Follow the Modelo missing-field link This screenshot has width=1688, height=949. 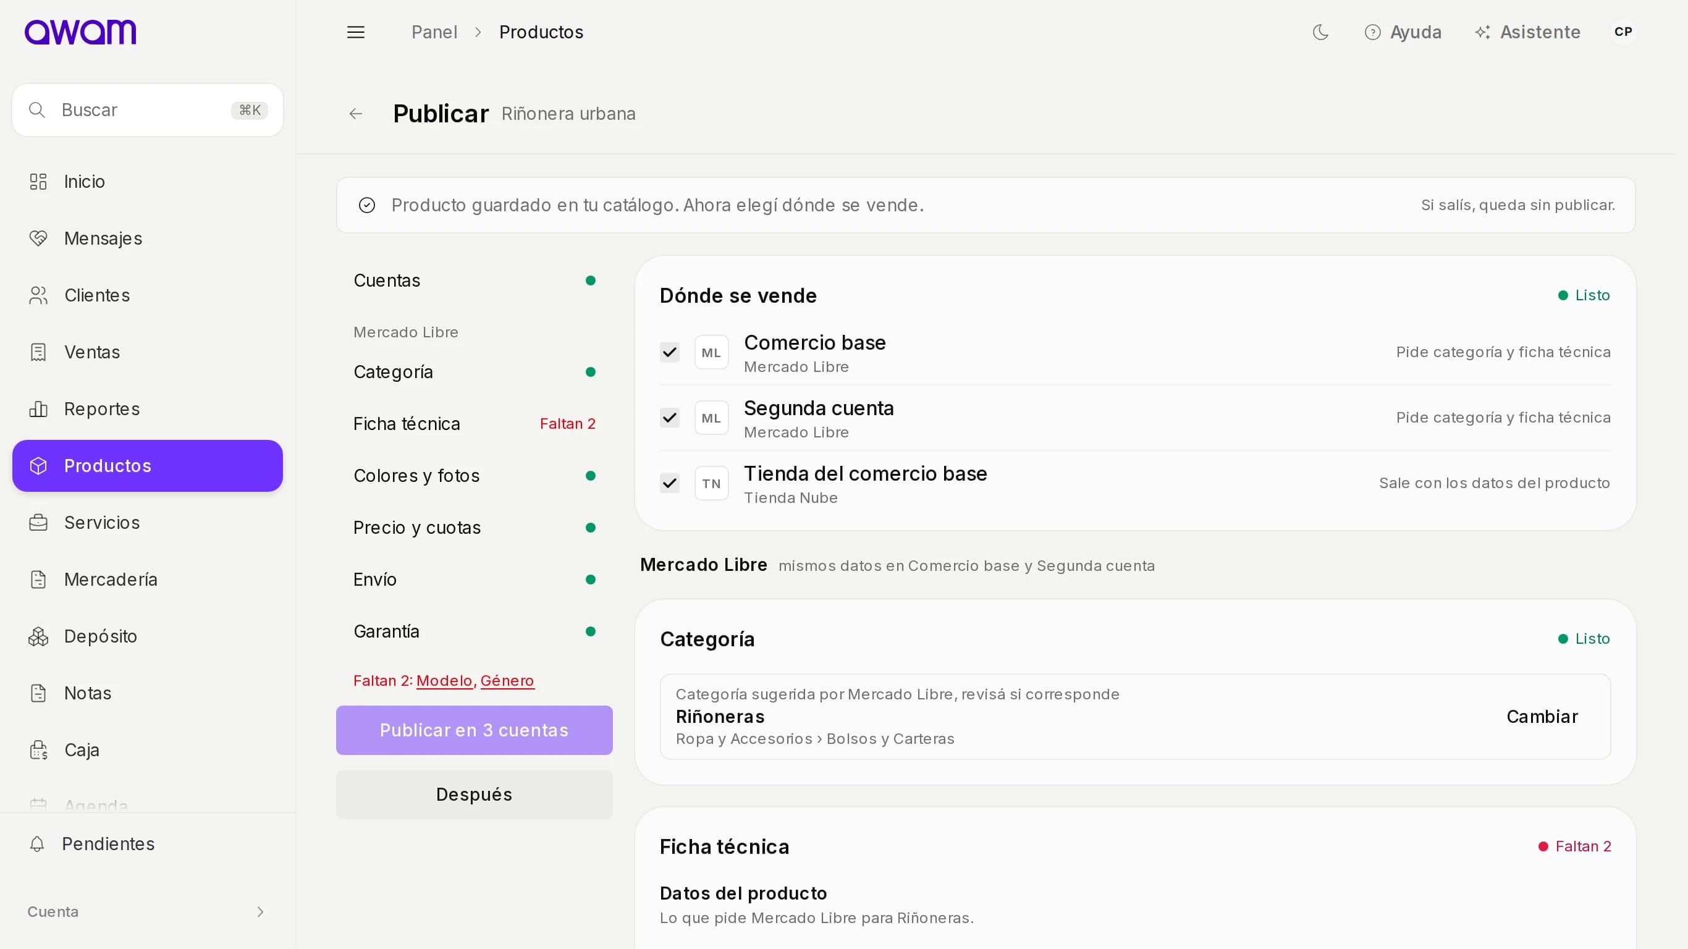click(x=444, y=681)
